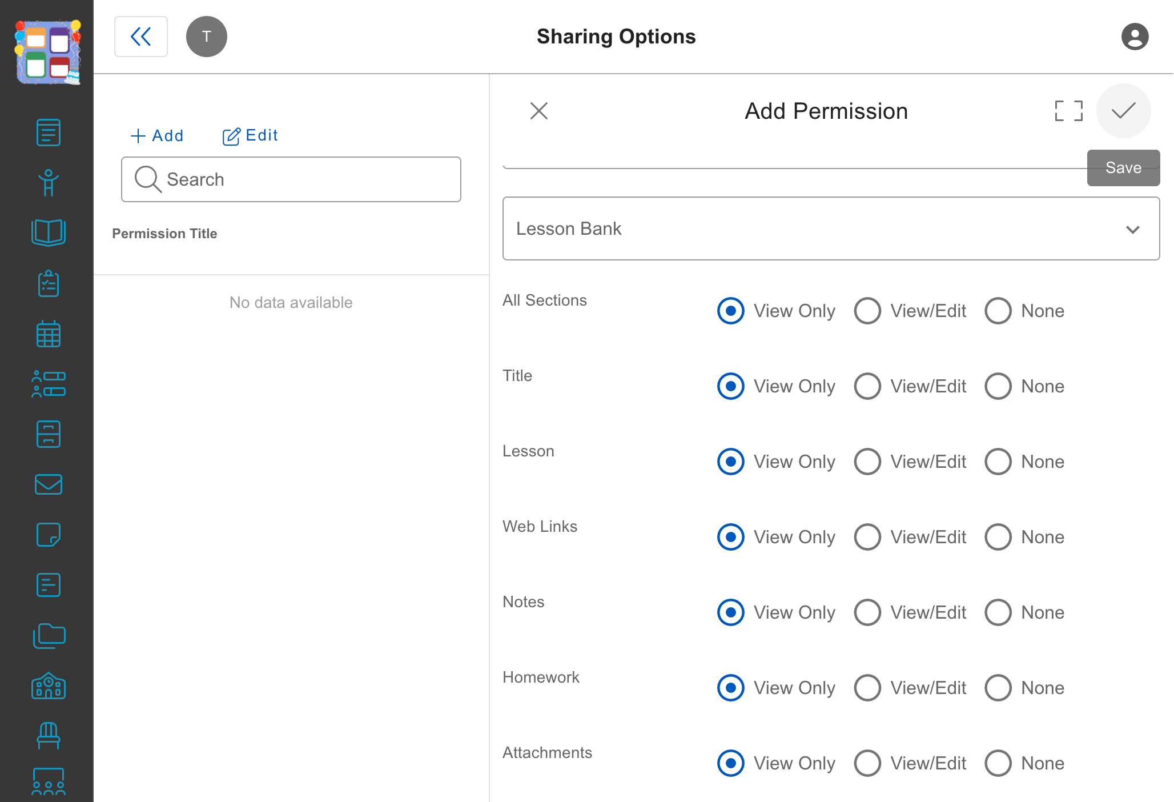Select View/Edit for Attachments
The height and width of the screenshot is (802, 1174).
867,763
